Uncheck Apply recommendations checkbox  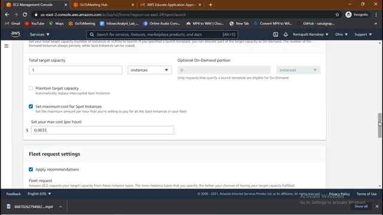coord(31,169)
